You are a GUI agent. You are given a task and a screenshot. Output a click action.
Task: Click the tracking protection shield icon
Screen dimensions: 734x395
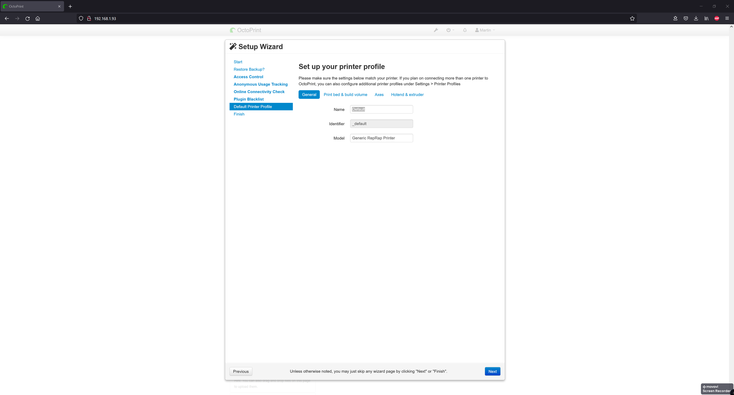[81, 18]
